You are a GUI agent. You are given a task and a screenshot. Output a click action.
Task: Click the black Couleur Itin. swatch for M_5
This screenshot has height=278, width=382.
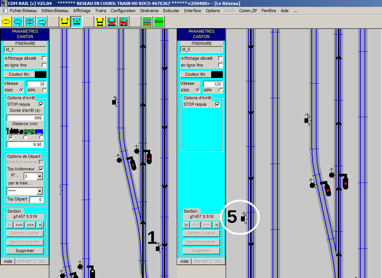click(x=217, y=74)
